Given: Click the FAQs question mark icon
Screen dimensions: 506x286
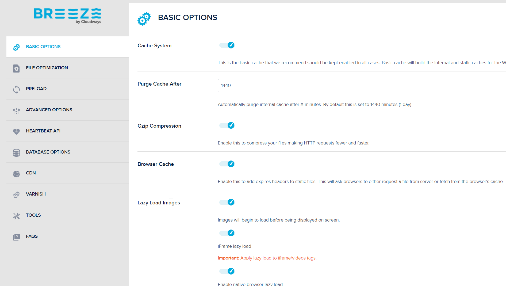Looking at the screenshot, I should 16,237.
